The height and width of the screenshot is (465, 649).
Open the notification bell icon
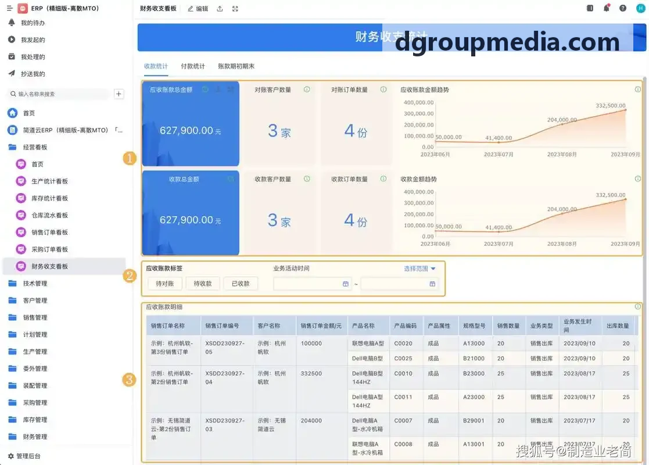607,8
